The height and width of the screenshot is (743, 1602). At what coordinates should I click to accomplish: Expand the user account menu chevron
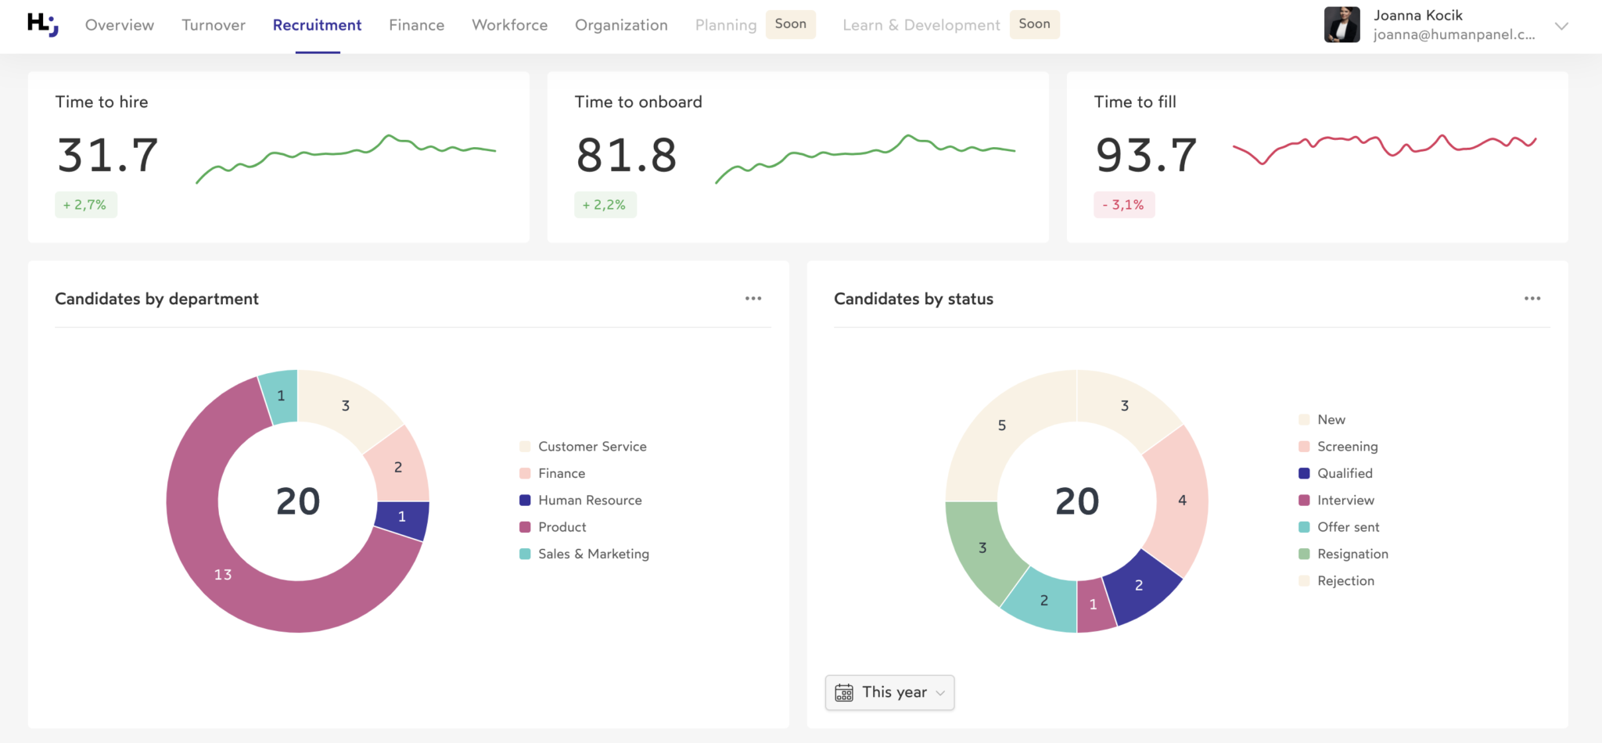point(1561,26)
